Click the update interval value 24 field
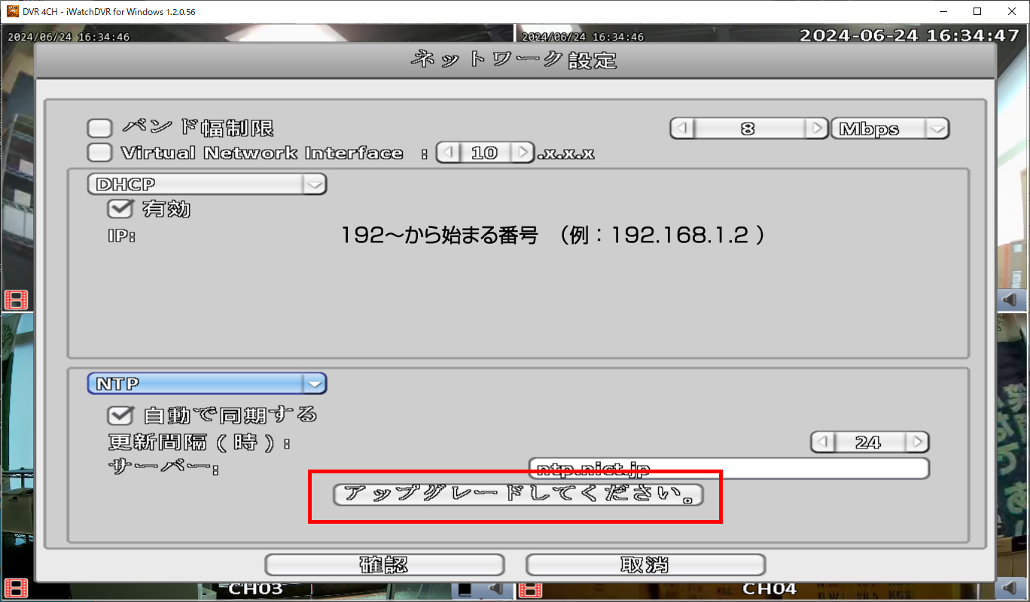This screenshot has width=1030, height=602. pos(870,442)
